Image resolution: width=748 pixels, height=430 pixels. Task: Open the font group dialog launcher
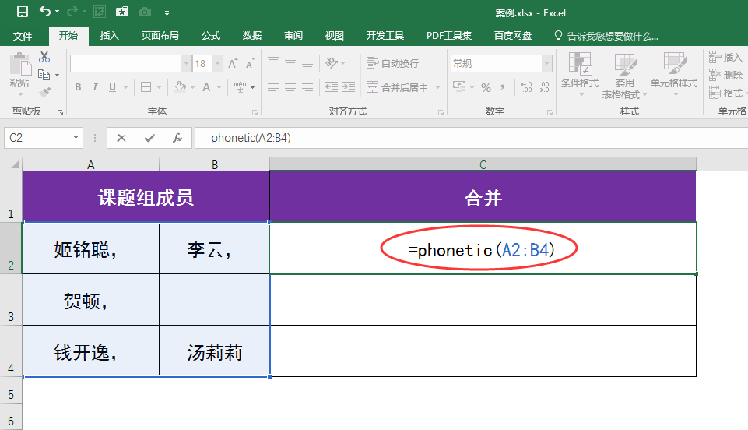coord(255,113)
